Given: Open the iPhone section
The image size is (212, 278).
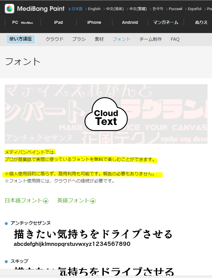Looking at the screenshot, I should pos(94,23).
